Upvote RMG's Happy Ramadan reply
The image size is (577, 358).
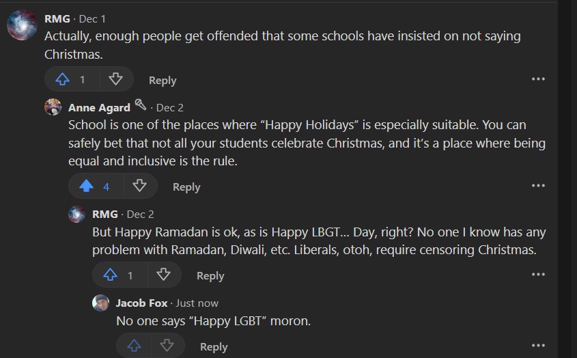click(x=111, y=275)
